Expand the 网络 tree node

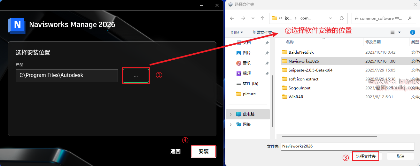point(230,124)
